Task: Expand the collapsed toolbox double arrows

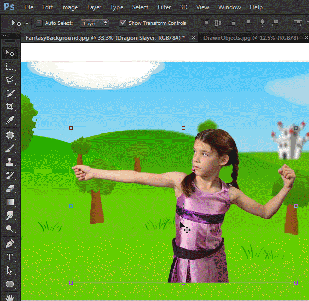Action: pyautogui.click(x=4, y=36)
